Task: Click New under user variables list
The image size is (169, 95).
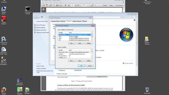Action: [72, 43]
